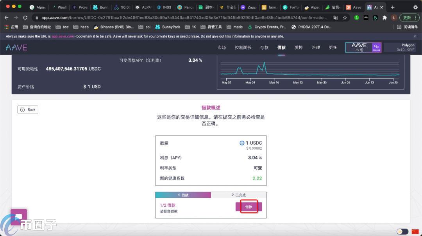This screenshot has width=422, height=236.
Task: Toggle the dark mode switch
Action: pos(402,231)
